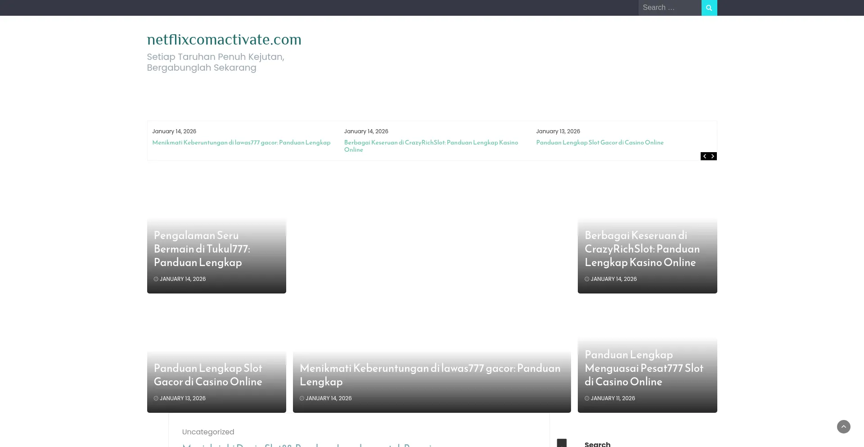Focus the Search input field in top bar
Screen dimensions: 864x447
coord(669,8)
